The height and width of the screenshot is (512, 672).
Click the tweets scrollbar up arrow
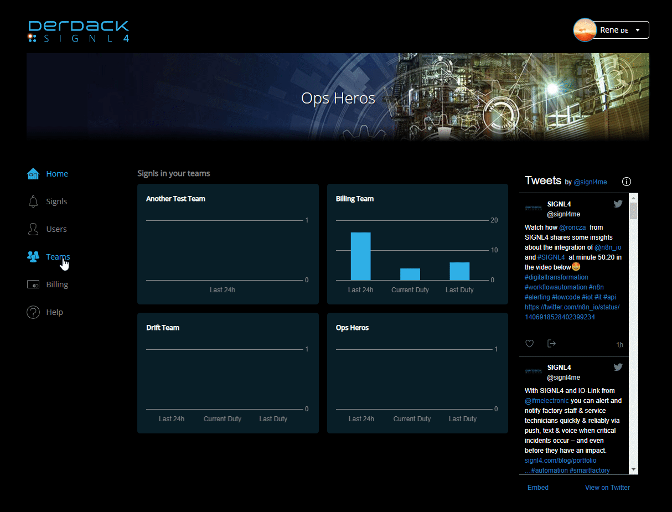coord(634,198)
